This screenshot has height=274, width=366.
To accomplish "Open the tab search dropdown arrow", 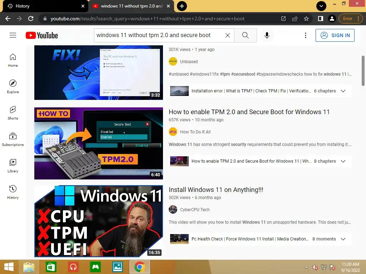I will 321,6.
